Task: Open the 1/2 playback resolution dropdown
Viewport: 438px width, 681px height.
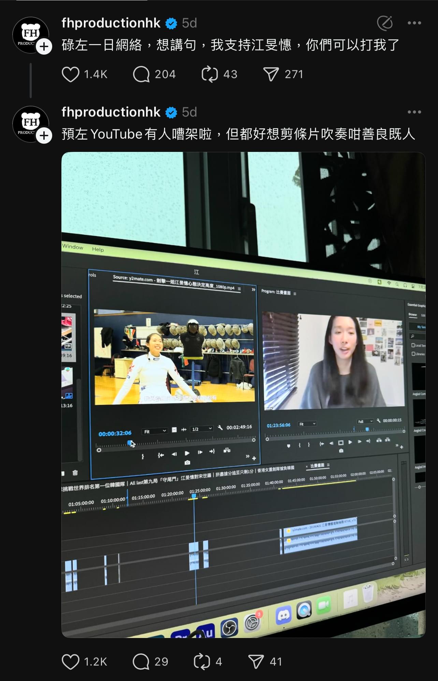Action: 202,429
